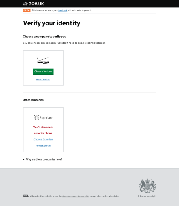Viewport: 179px width, 206px height.
Task: Click the OGL logo in footer
Action: 26,196
